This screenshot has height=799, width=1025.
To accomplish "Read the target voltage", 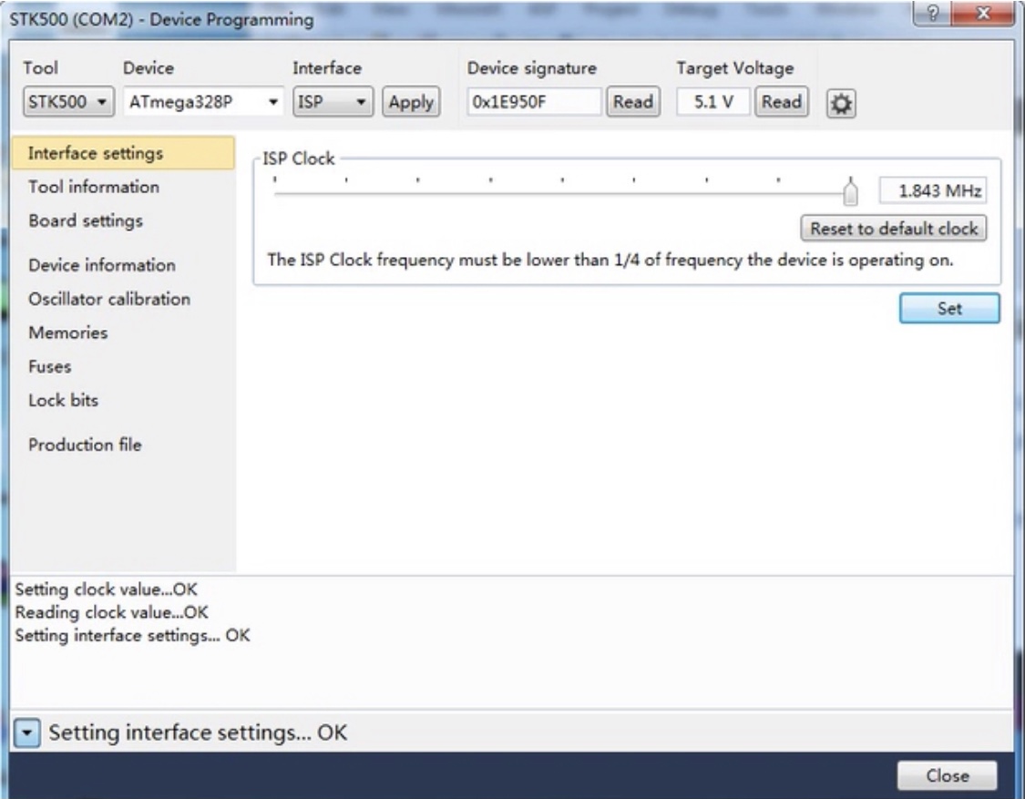I will (781, 102).
